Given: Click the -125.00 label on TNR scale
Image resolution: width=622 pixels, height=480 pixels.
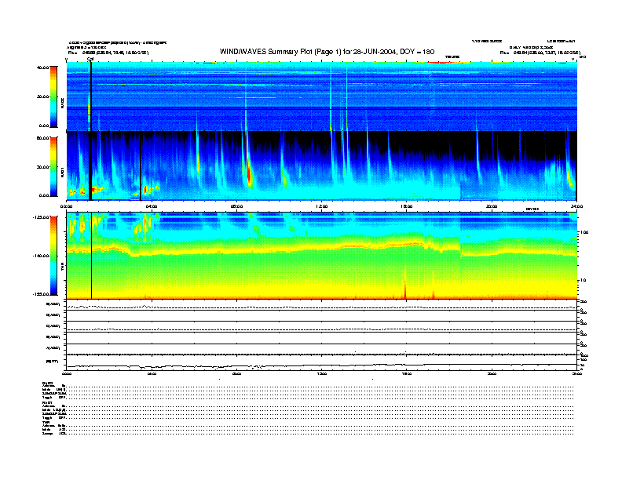Looking at the screenshot, I should pyautogui.click(x=40, y=217).
